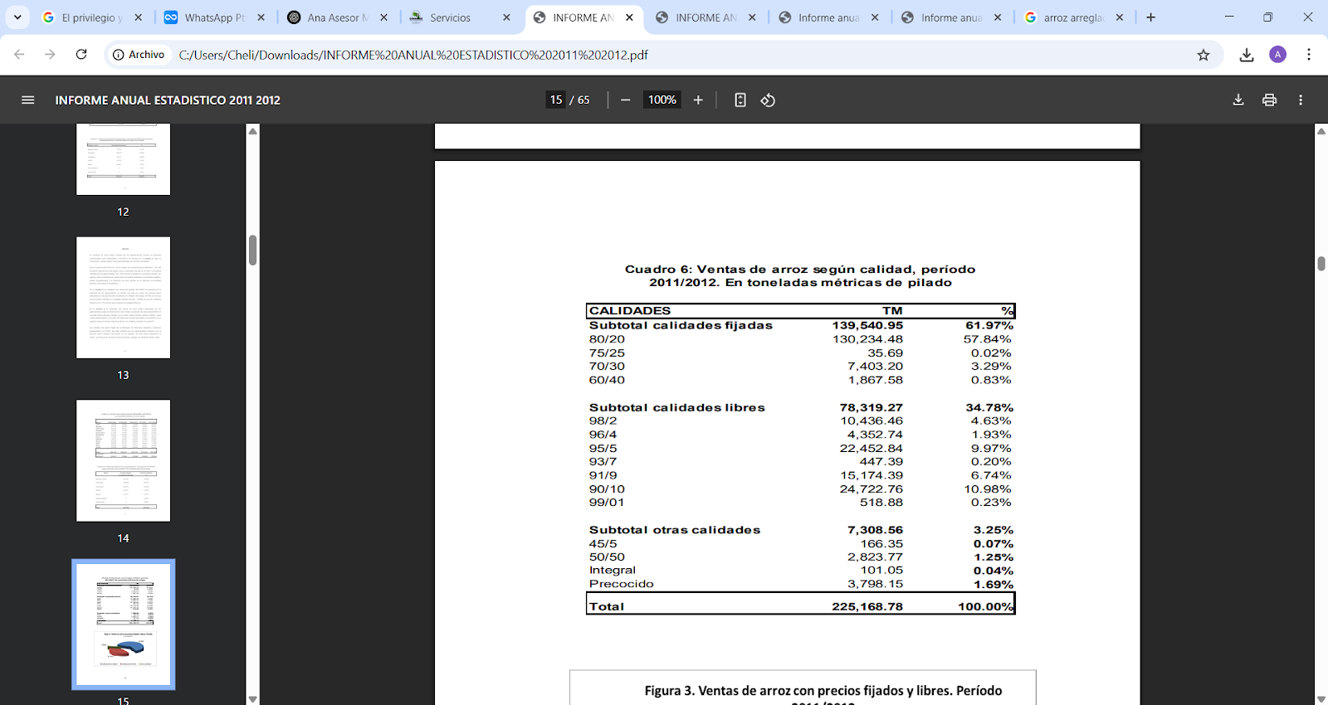1328x705 pixels.
Task: Close the WhatsApp tab
Action: pyautogui.click(x=261, y=17)
